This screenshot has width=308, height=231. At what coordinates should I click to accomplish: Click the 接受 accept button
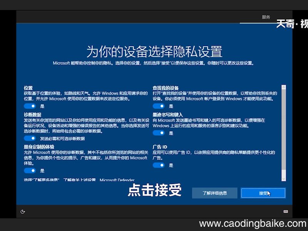[263, 193]
